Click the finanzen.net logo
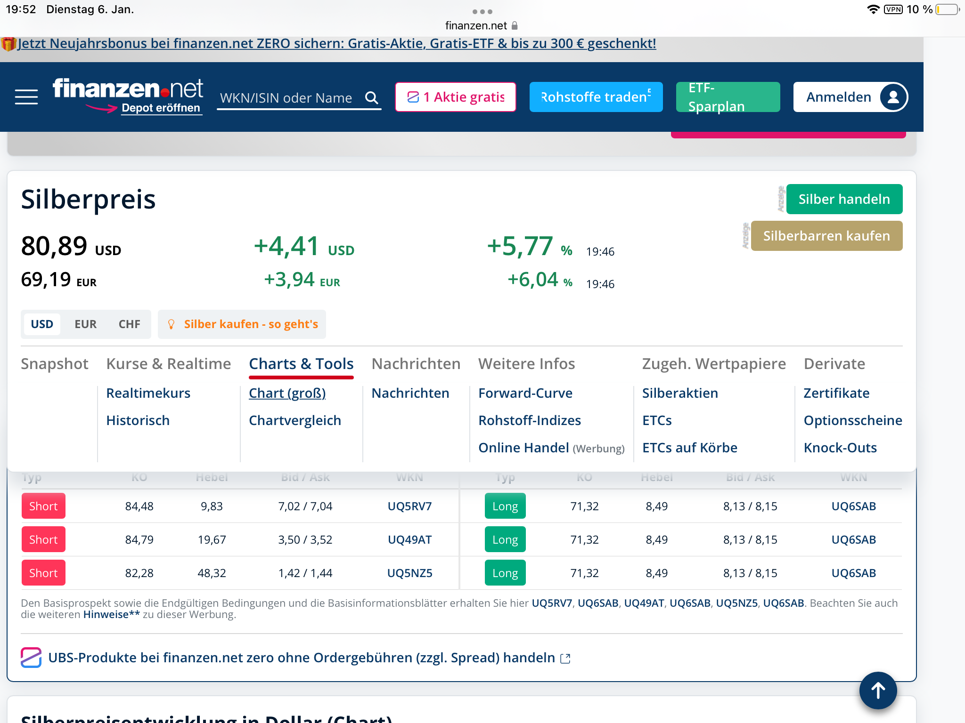This screenshot has width=965, height=723. tap(128, 89)
